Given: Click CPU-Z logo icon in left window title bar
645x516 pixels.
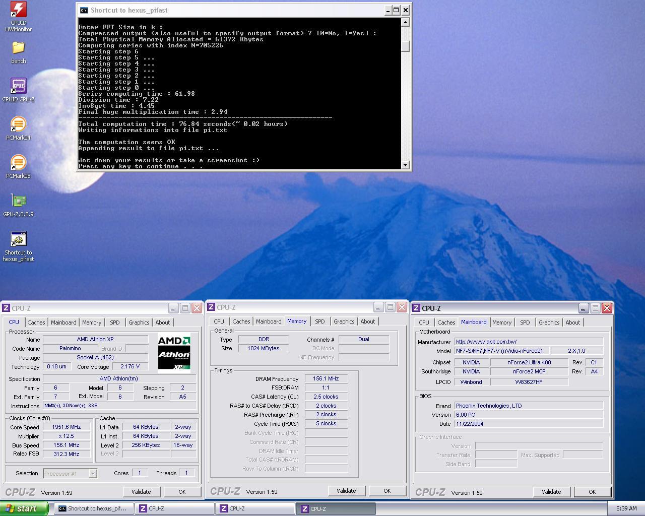Looking at the screenshot, I should tap(6, 308).
